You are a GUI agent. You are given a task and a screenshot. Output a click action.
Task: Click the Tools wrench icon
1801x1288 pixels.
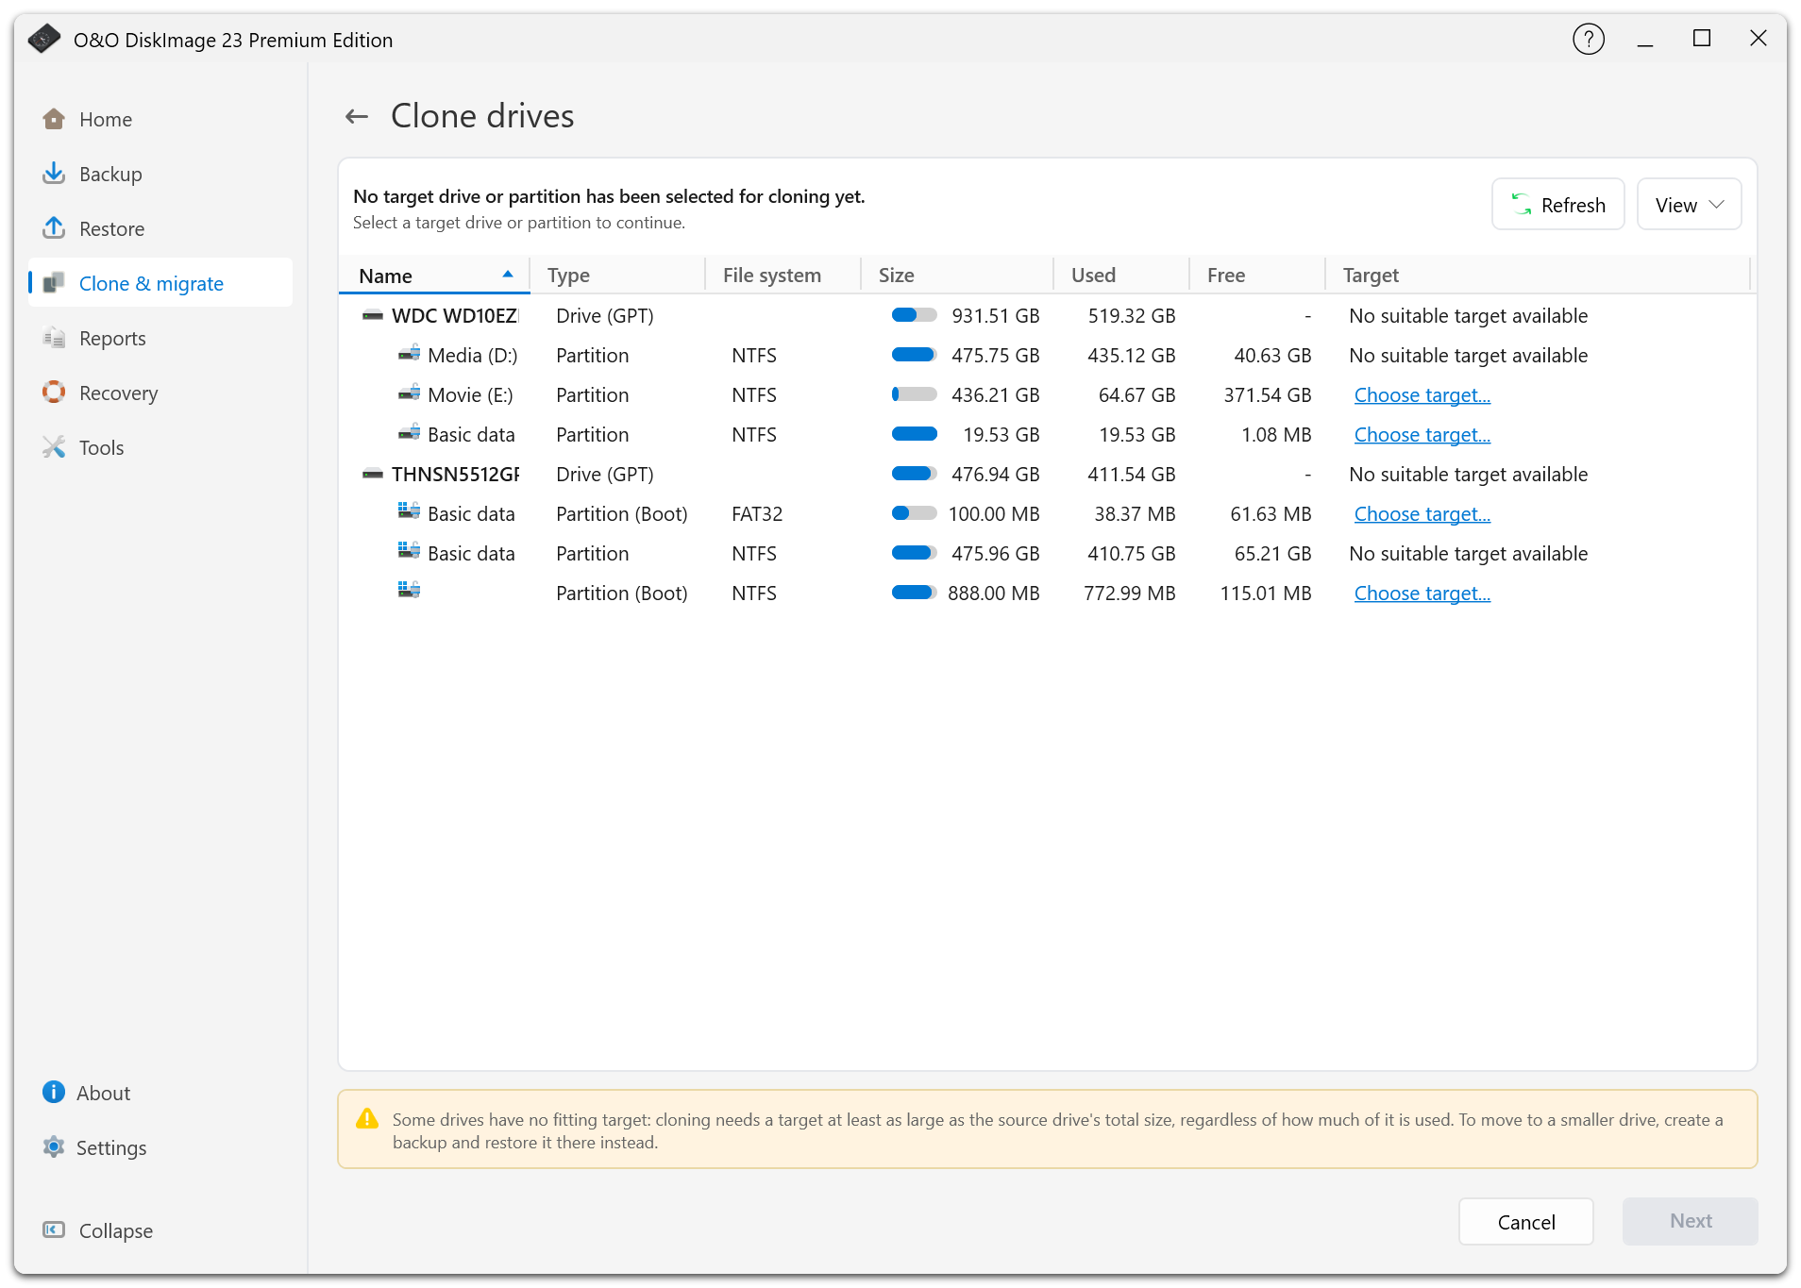point(54,447)
